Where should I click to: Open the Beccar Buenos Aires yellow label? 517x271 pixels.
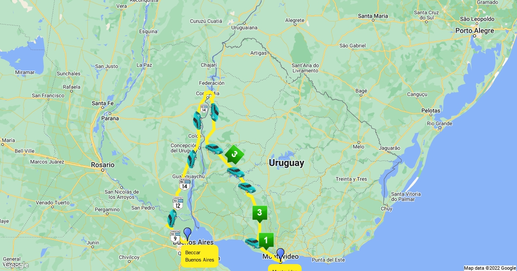pos(199,256)
